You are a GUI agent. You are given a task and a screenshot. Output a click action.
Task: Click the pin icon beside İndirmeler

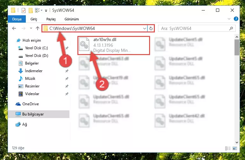(67, 71)
